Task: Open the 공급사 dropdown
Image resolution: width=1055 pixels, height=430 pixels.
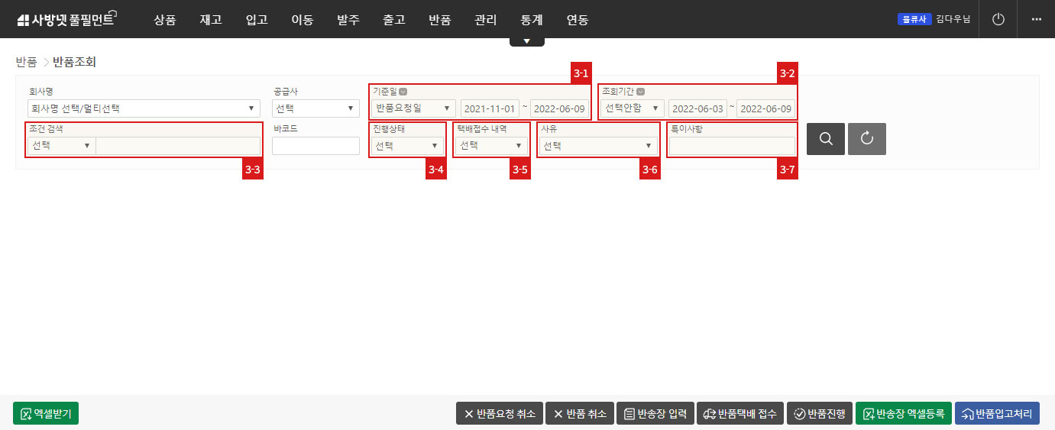Action: tap(316, 108)
